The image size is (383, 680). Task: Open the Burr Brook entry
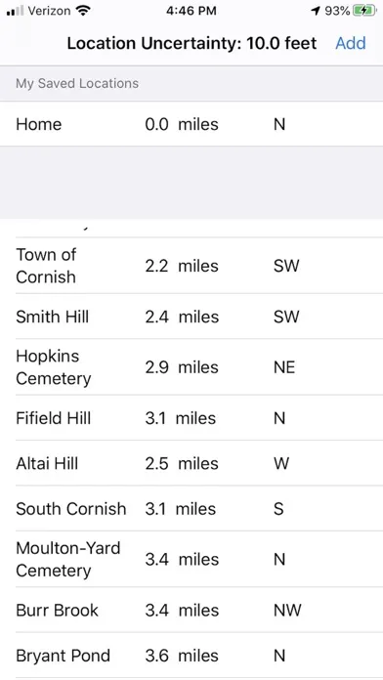(191, 610)
